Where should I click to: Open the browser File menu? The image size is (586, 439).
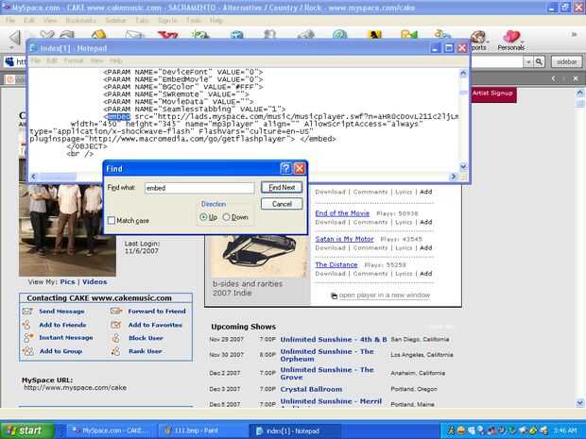[10, 20]
